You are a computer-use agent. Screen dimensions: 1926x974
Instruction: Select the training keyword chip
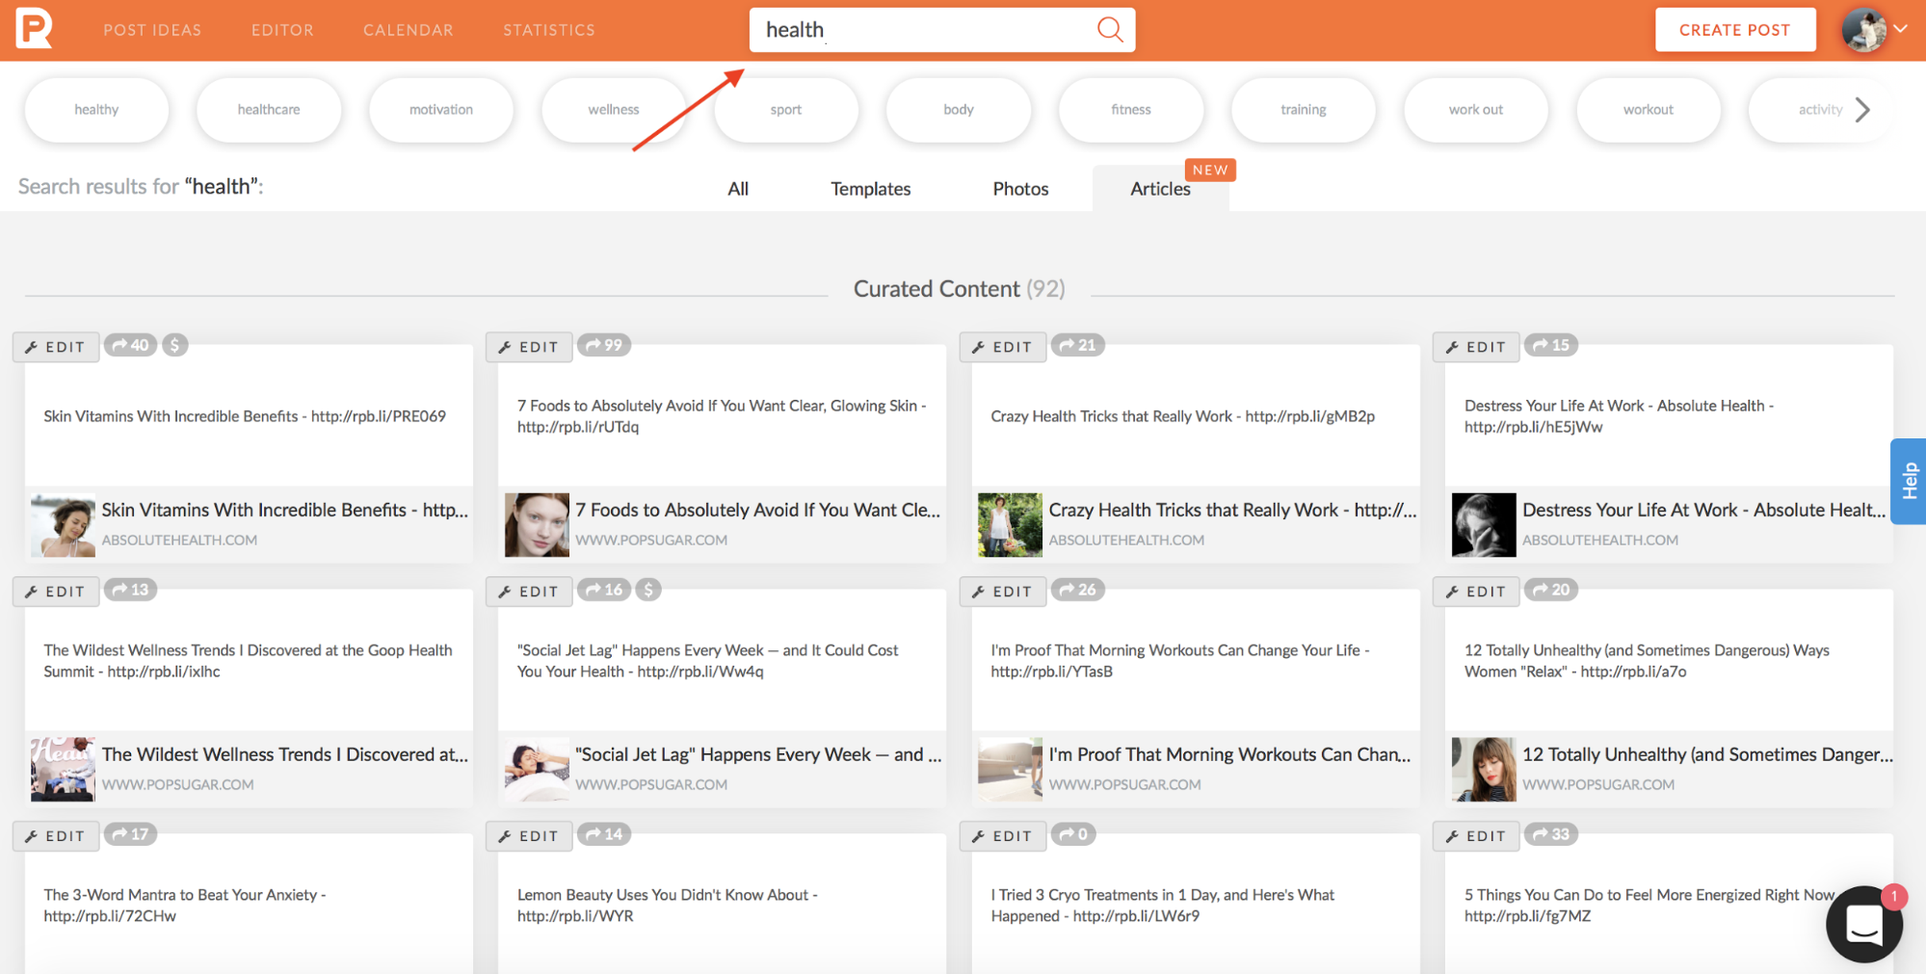click(1304, 110)
